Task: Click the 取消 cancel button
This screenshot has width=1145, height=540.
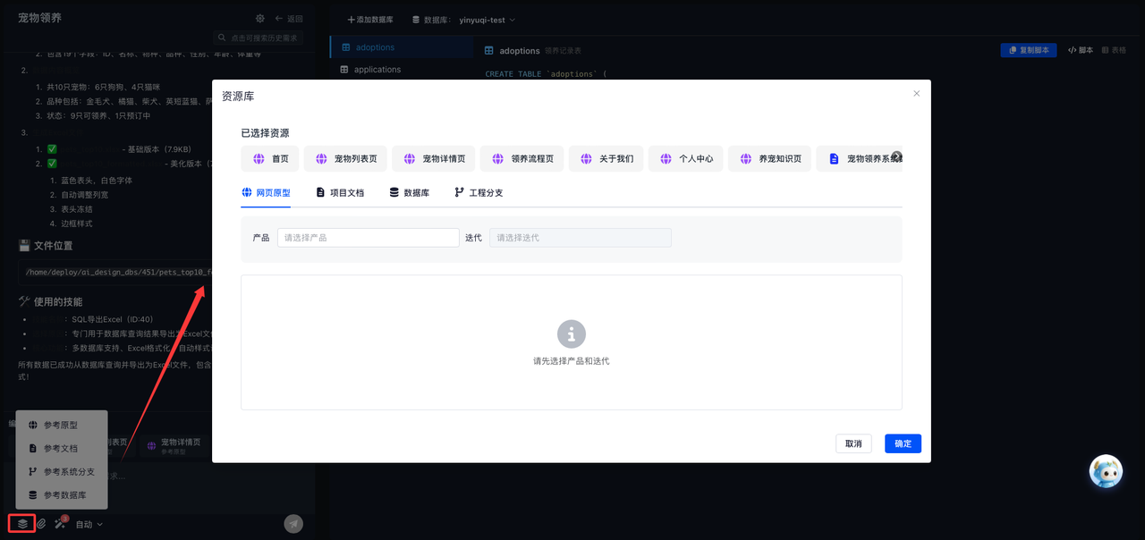Action: pyautogui.click(x=853, y=443)
